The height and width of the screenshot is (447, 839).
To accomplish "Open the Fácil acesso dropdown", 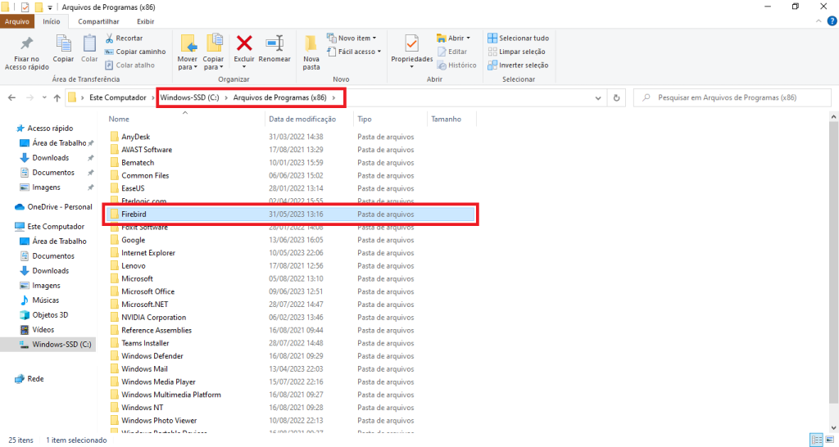I will pyautogui.click(x=353, y=52).
